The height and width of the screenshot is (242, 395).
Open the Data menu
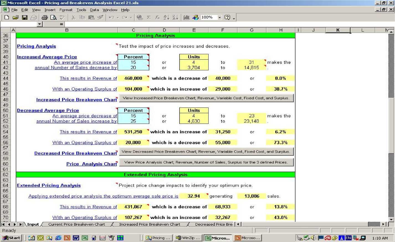click(94, 10)
